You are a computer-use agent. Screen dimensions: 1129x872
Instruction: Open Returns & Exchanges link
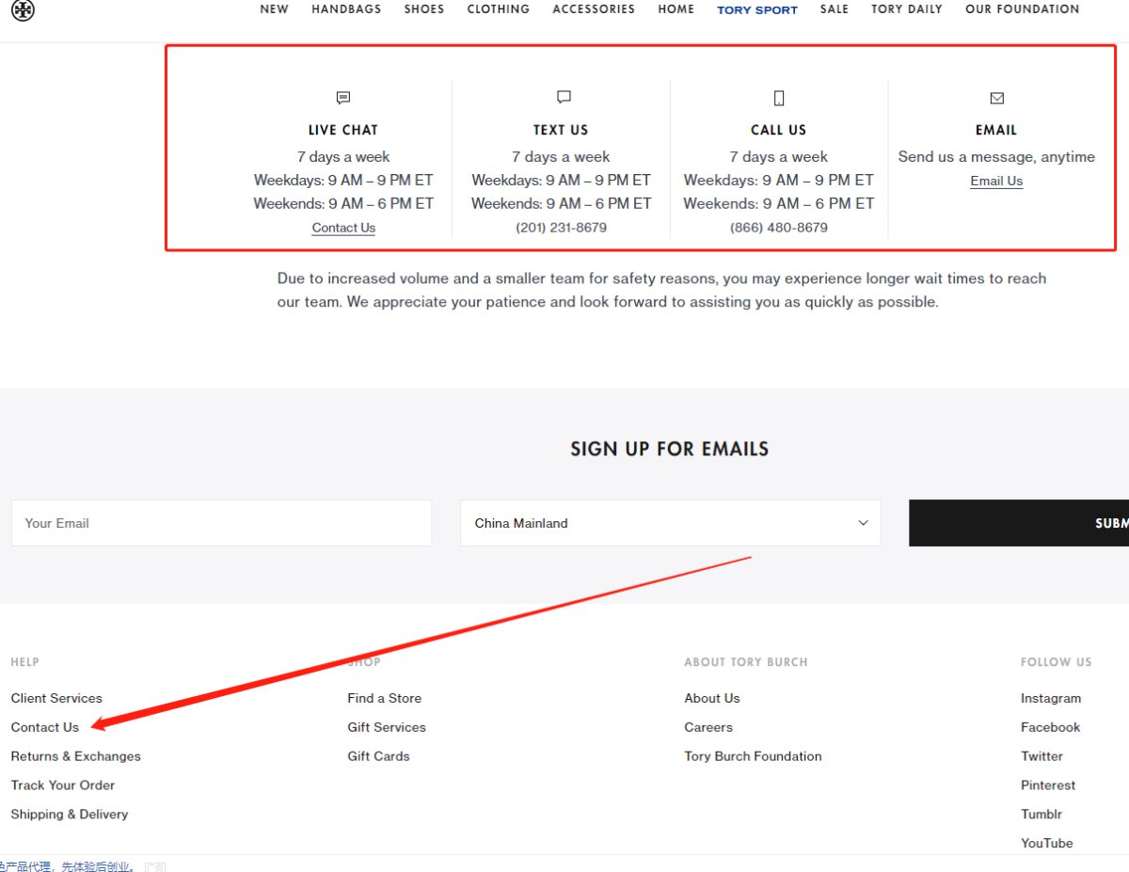[x=76, y=756]
